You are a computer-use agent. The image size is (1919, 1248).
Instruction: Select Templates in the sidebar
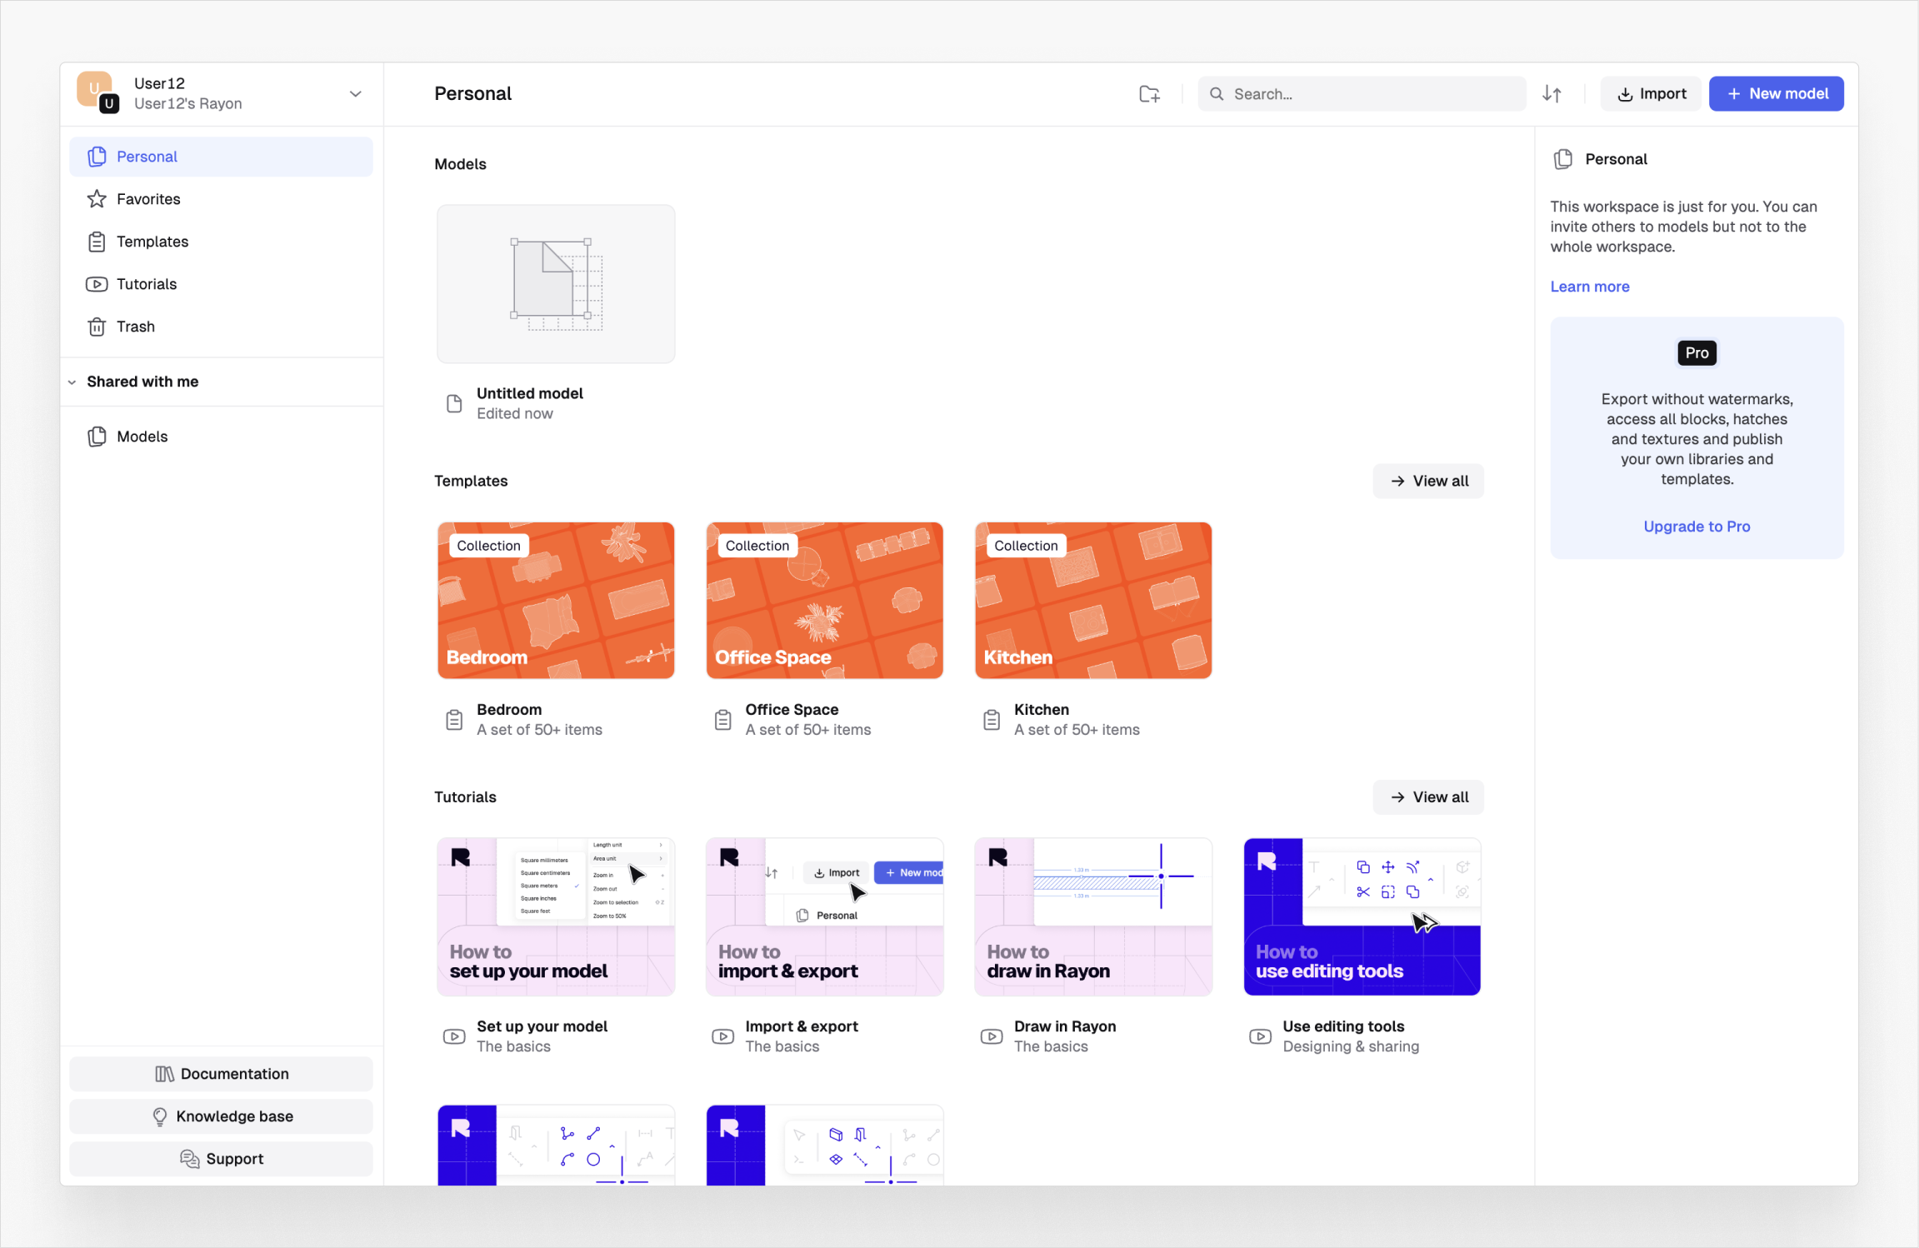[152, 242]
